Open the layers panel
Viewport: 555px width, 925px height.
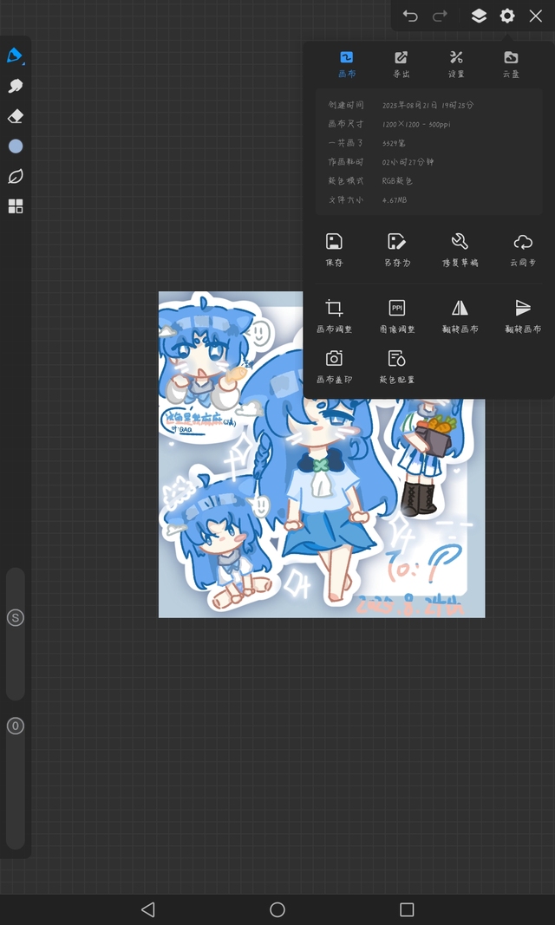coord(479,16)
